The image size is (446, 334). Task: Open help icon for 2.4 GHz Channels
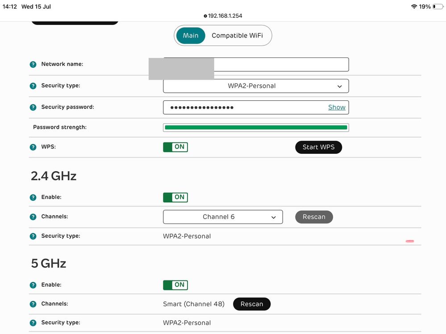pos(33,217)
